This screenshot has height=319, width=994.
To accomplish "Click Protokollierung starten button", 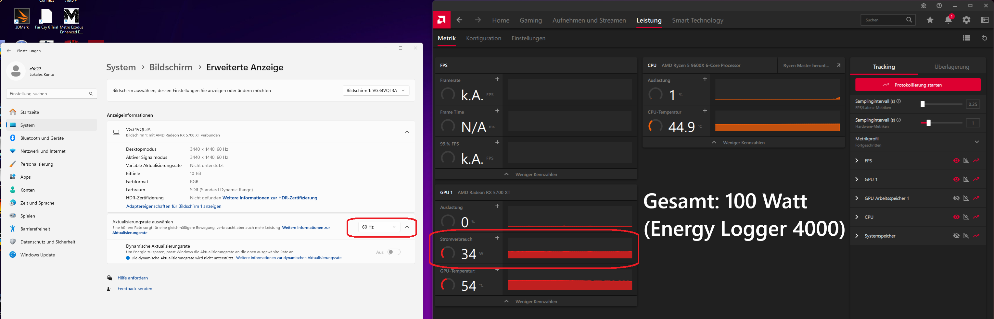I will 918,85.
